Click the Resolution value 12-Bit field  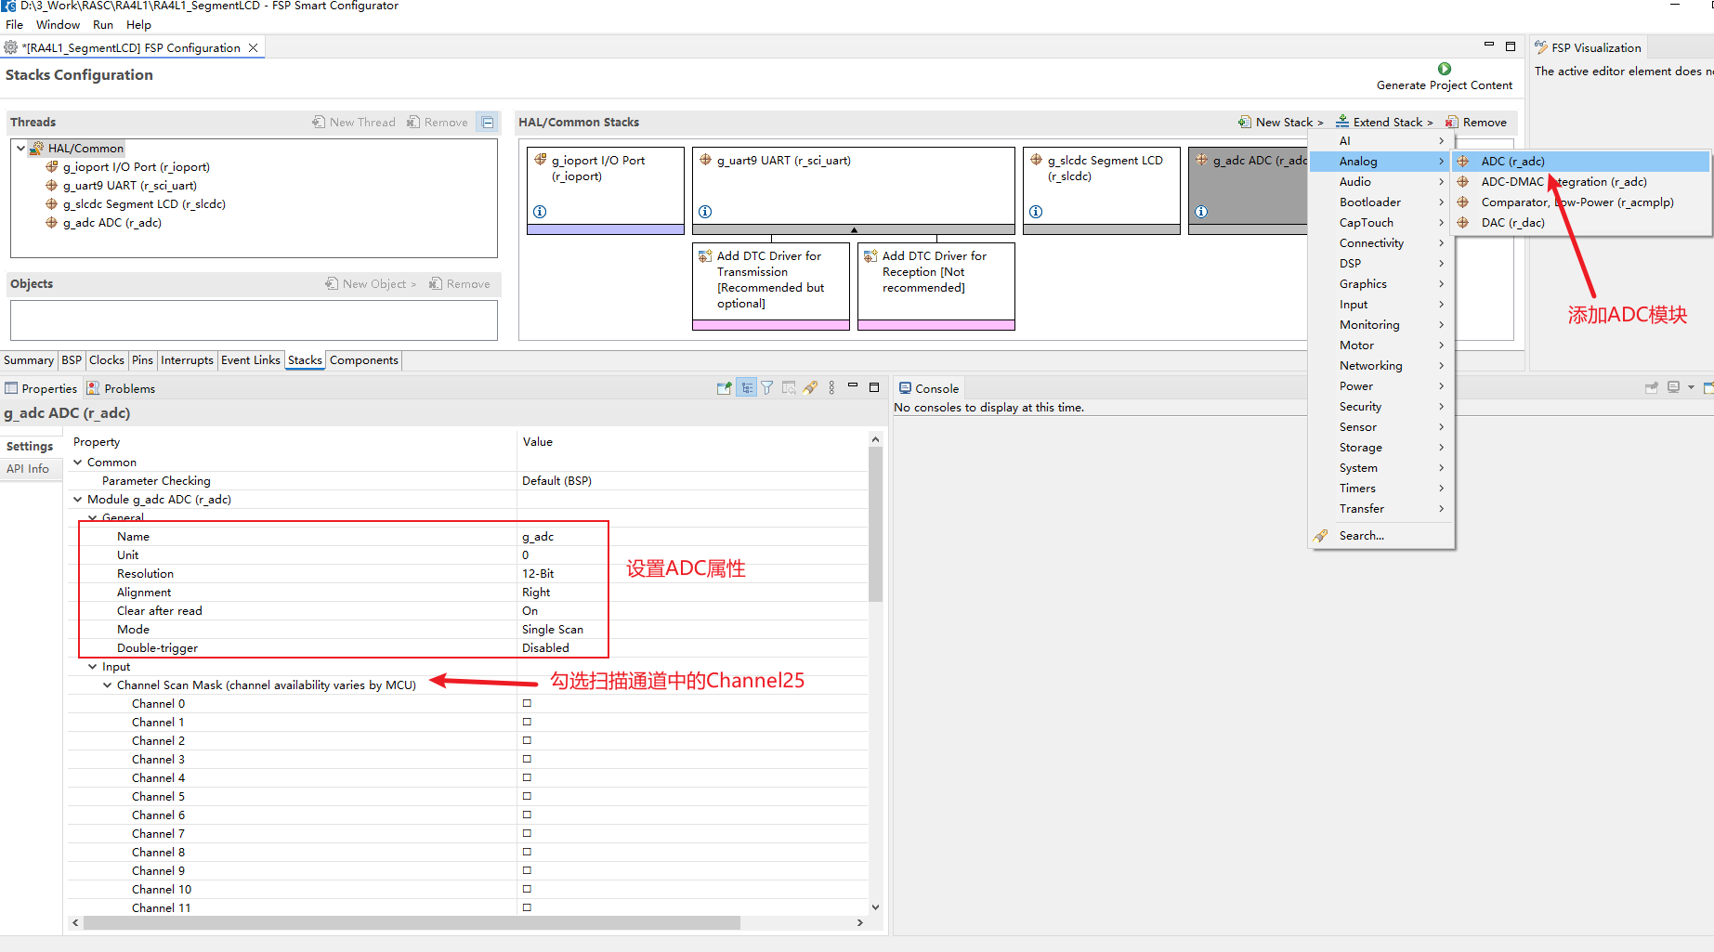692,573
